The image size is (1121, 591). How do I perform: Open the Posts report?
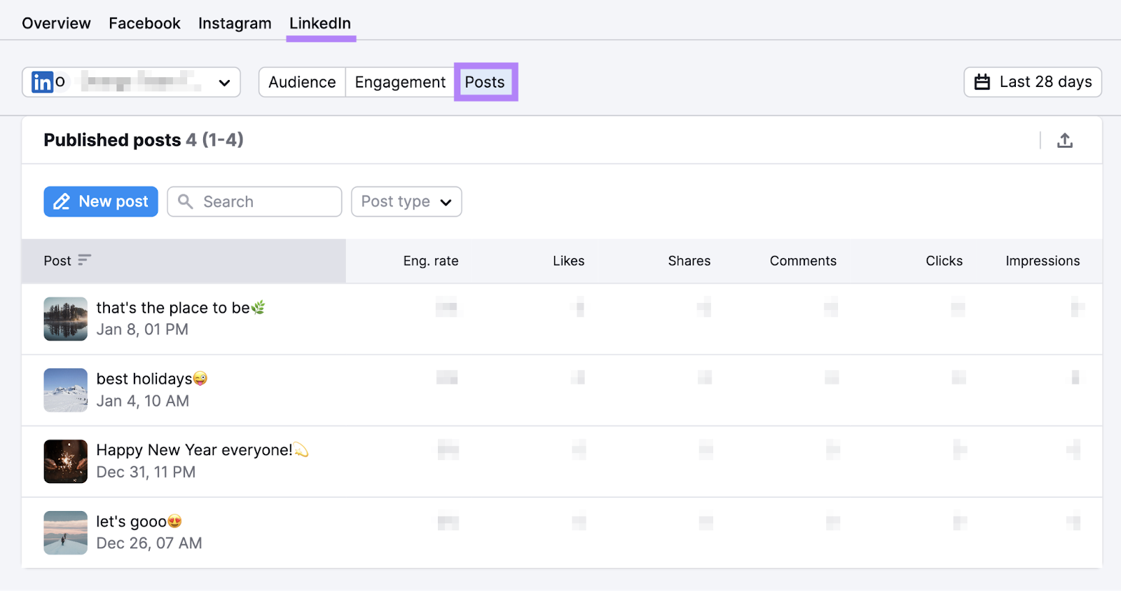(x=485, y=82)
